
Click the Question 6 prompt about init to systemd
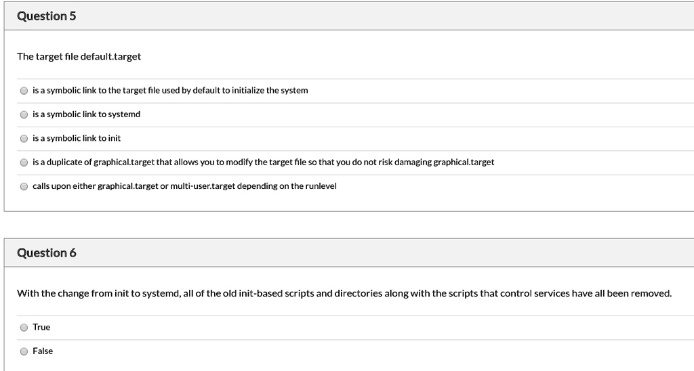tap(344, 293)
